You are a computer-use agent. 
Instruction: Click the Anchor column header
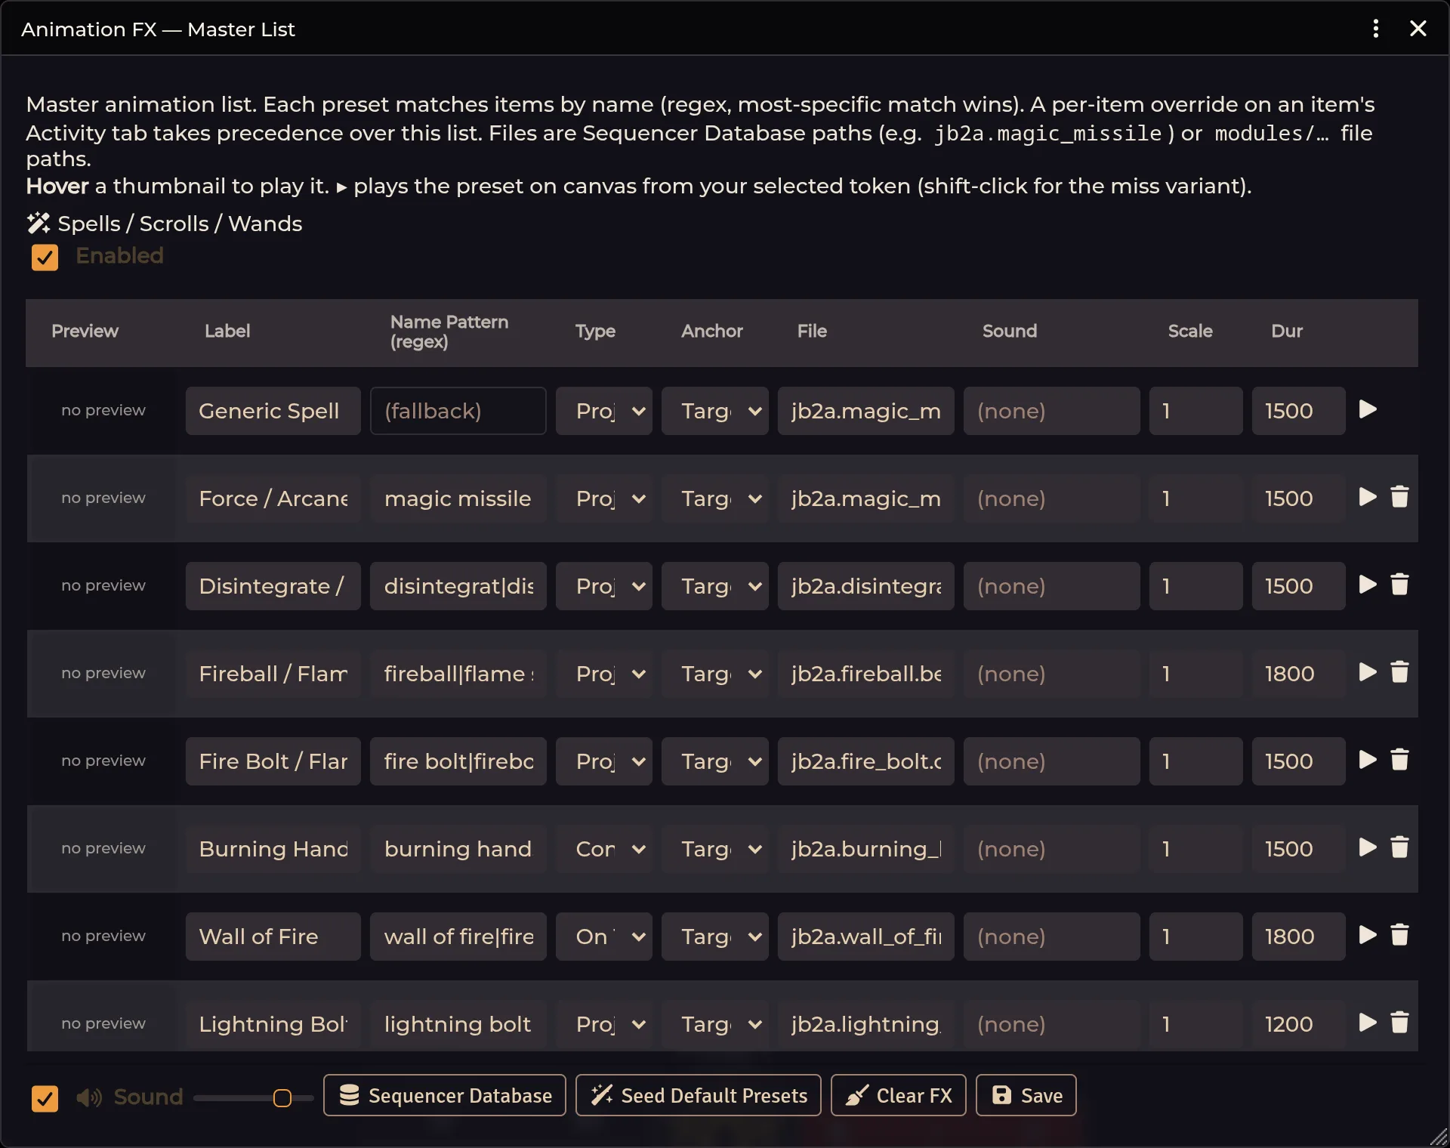click(712, 331)
